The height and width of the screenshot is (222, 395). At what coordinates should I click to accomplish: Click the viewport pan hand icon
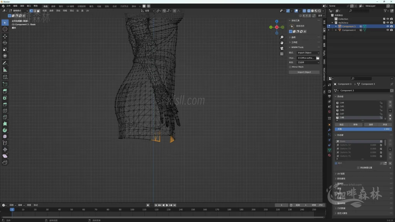pyautogui.click(x=282, y=43)
